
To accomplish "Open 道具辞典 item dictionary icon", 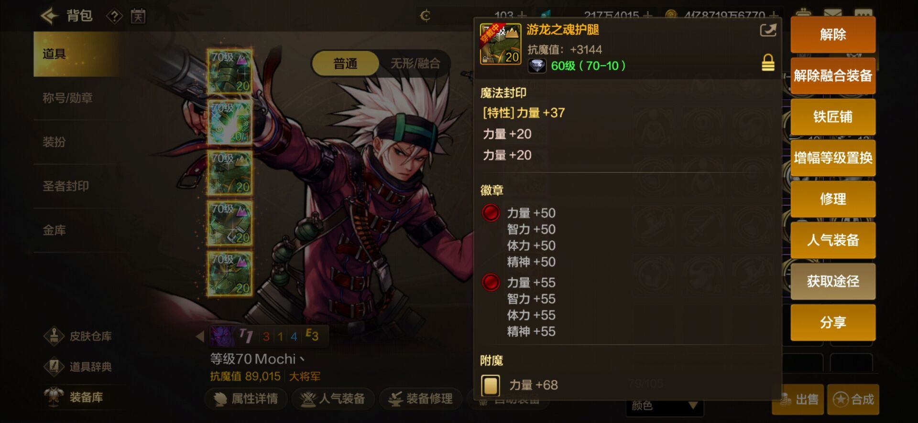I will (x=54, y=367).
